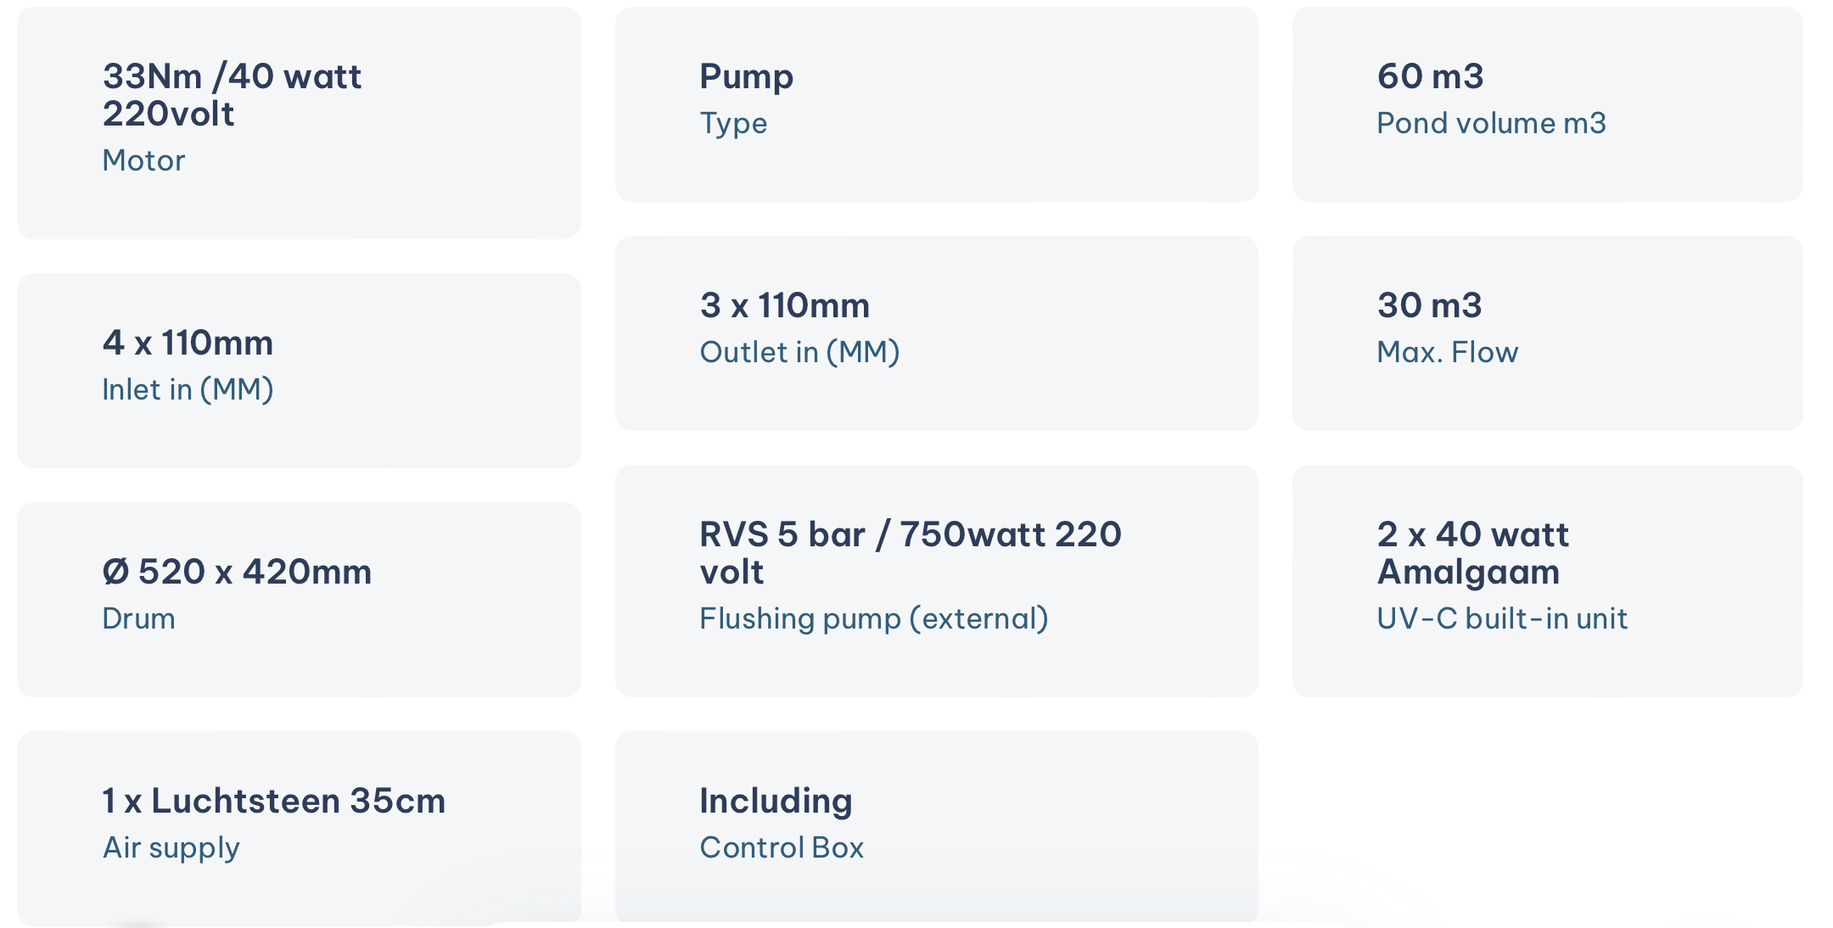
Task: Select the Inlet in (MM) label
Action: coord(188,389)
